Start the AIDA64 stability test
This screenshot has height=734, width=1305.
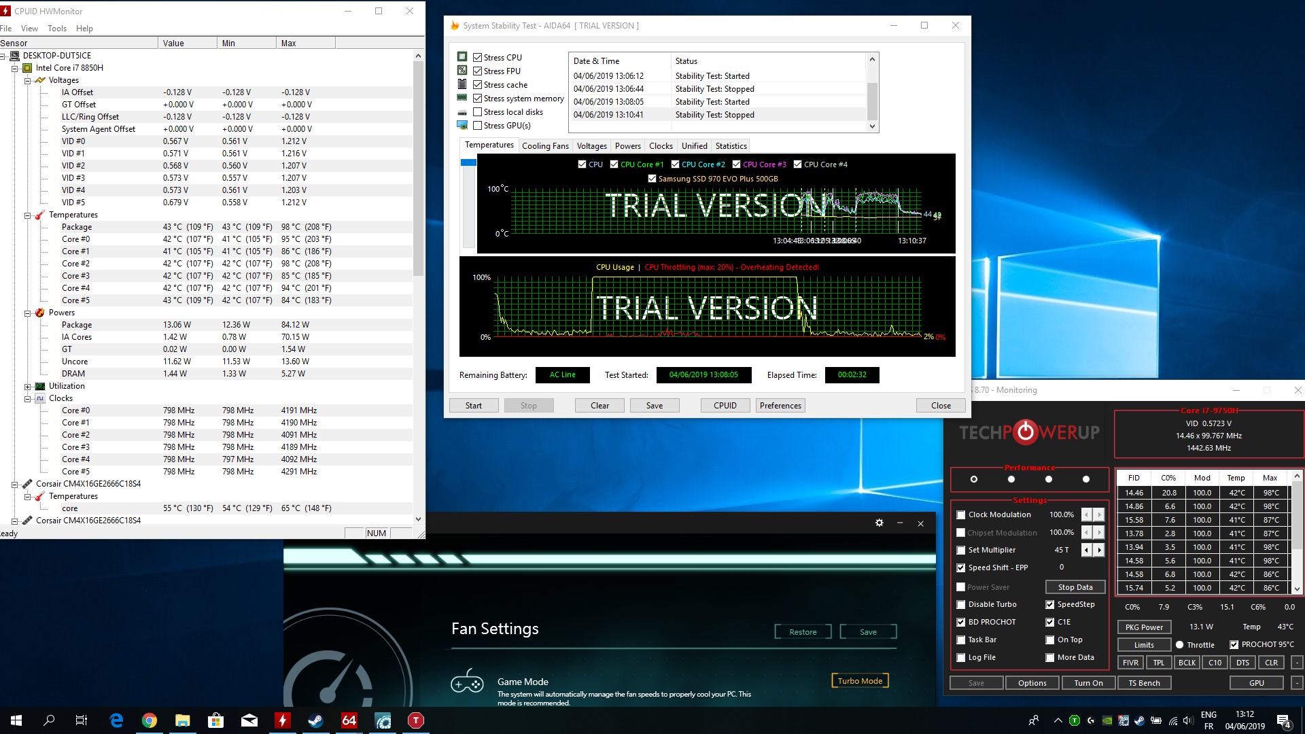(x=474, y=406)
